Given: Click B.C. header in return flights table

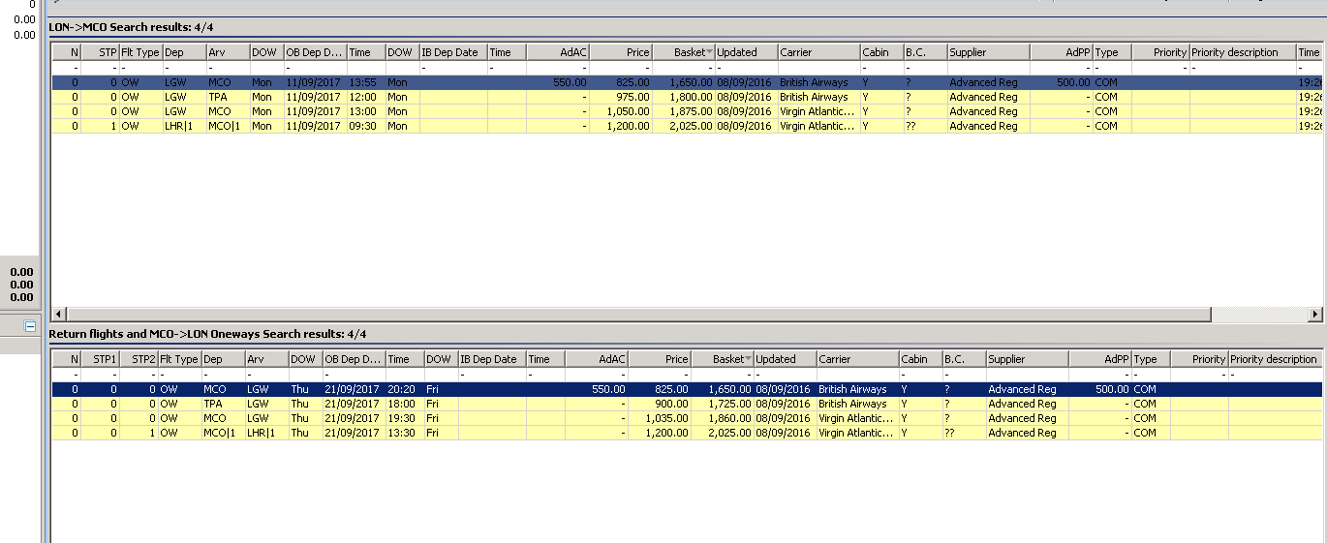Looking at the screenshot, I should point(964,359).
